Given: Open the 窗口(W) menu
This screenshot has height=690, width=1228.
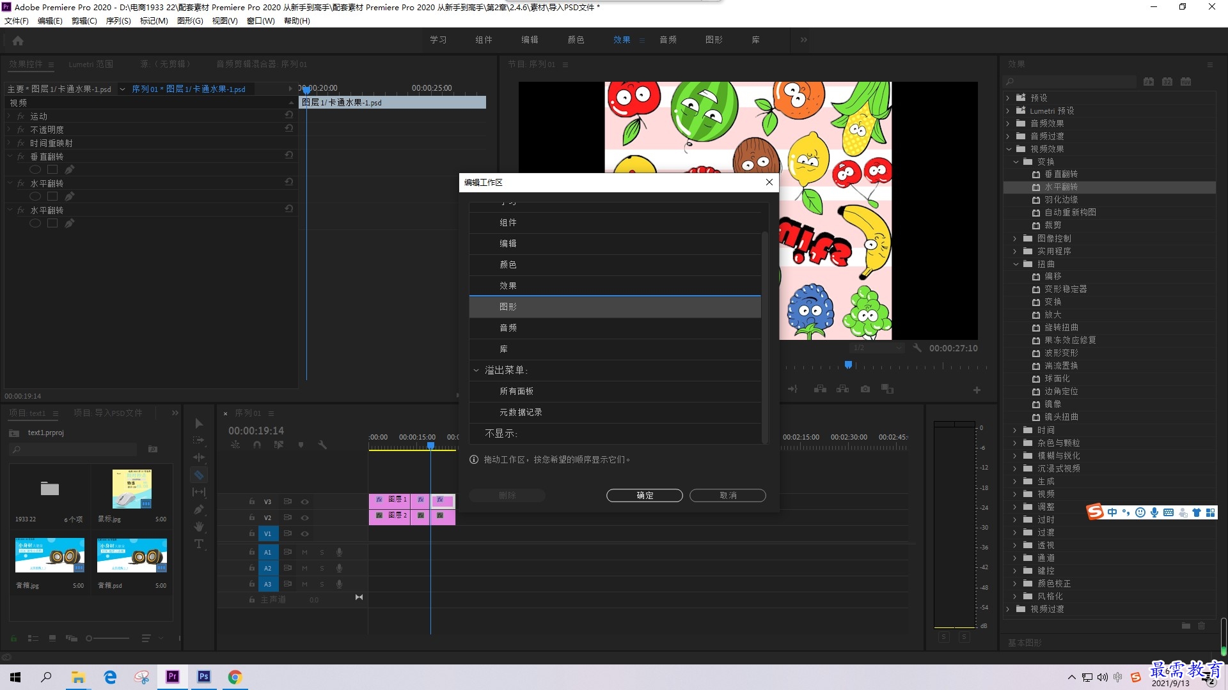Looking at the screenshot, I should tap(260, 20).
